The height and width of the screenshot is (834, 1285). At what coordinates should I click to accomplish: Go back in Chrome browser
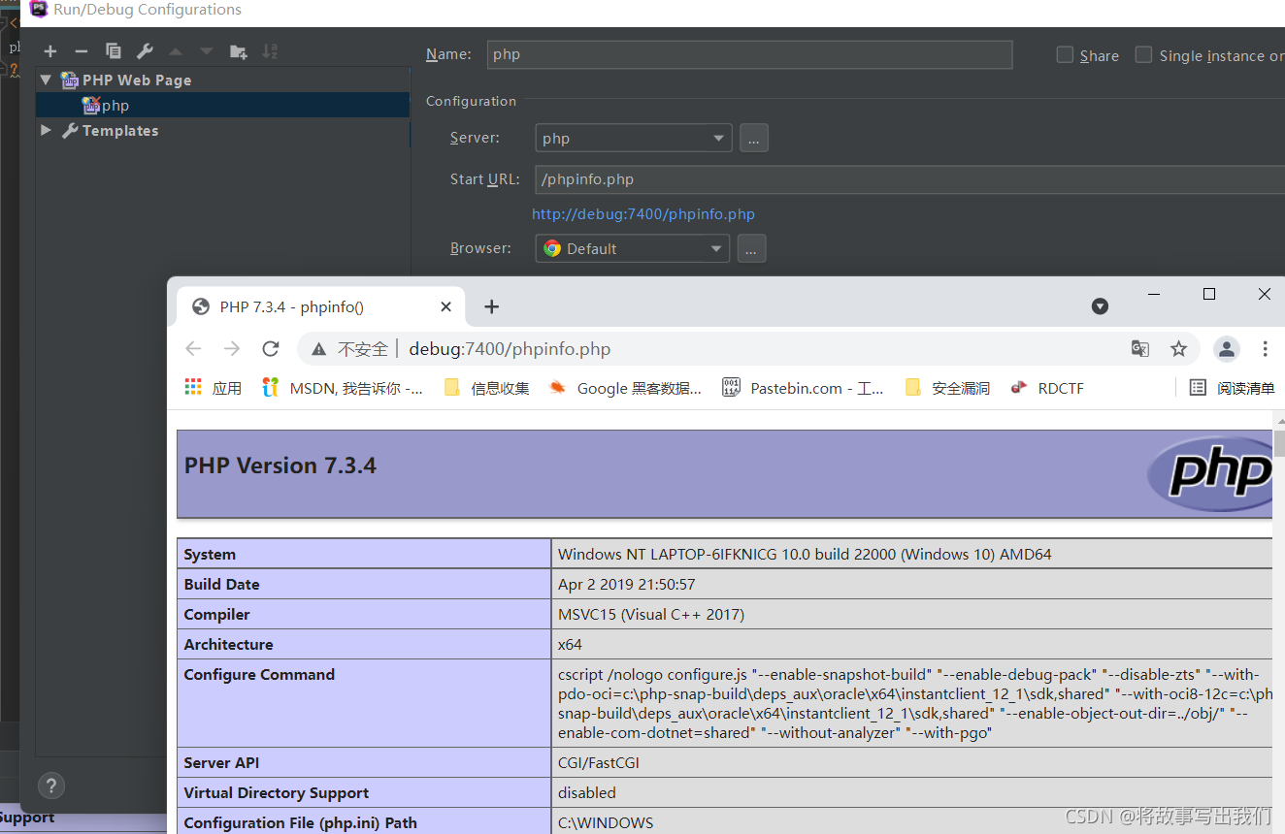(193, 349)
